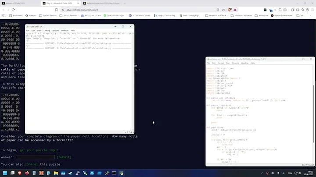Open Edit menu in IDLE Shell

point(33,31)
